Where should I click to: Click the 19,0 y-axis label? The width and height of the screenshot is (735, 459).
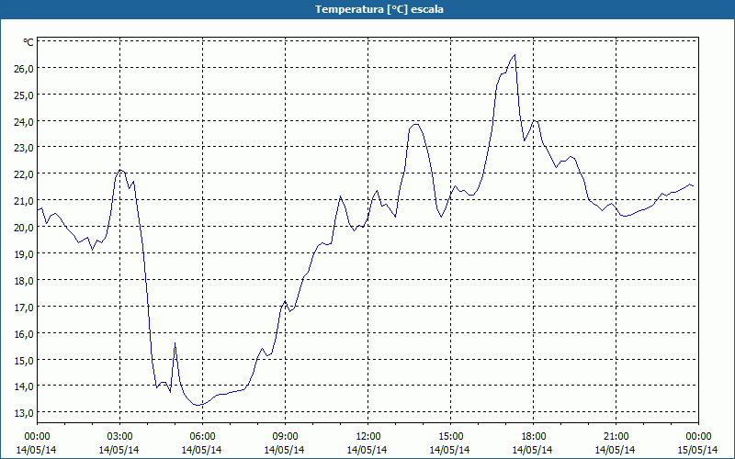tap(25, 254)
